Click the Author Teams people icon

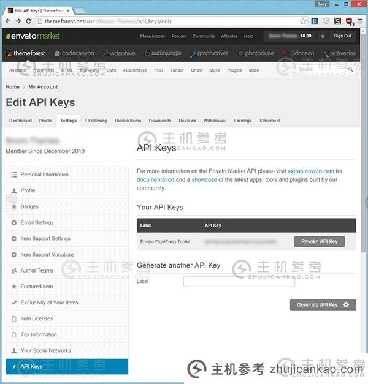pos(14,271)
